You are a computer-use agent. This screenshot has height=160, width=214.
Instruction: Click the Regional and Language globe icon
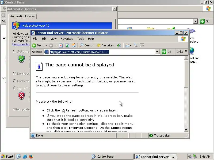click(x=192, y=51)
